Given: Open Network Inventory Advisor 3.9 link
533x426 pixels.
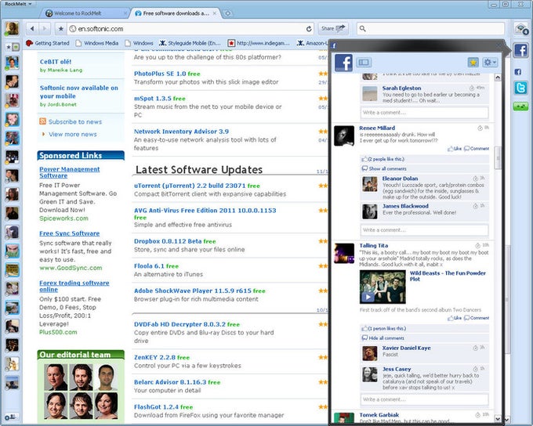Looking at the screenshot, I should (181, 131).
